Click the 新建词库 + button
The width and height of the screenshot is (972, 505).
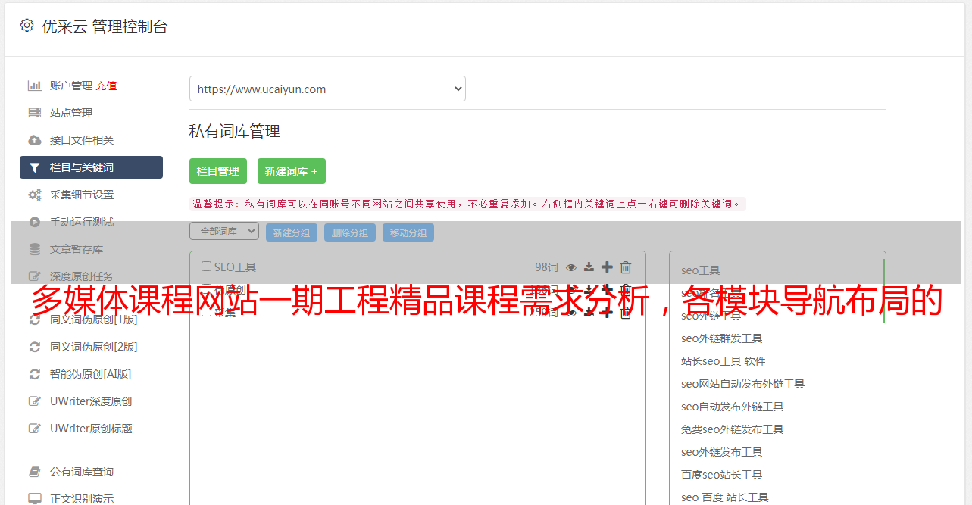[292, 171]
